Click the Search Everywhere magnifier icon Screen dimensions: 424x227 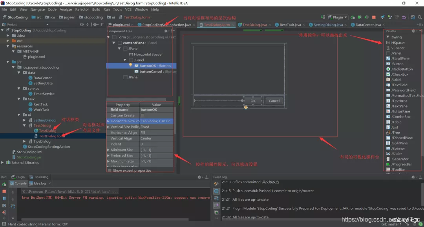pyautogui.click(x=420, y=17)
